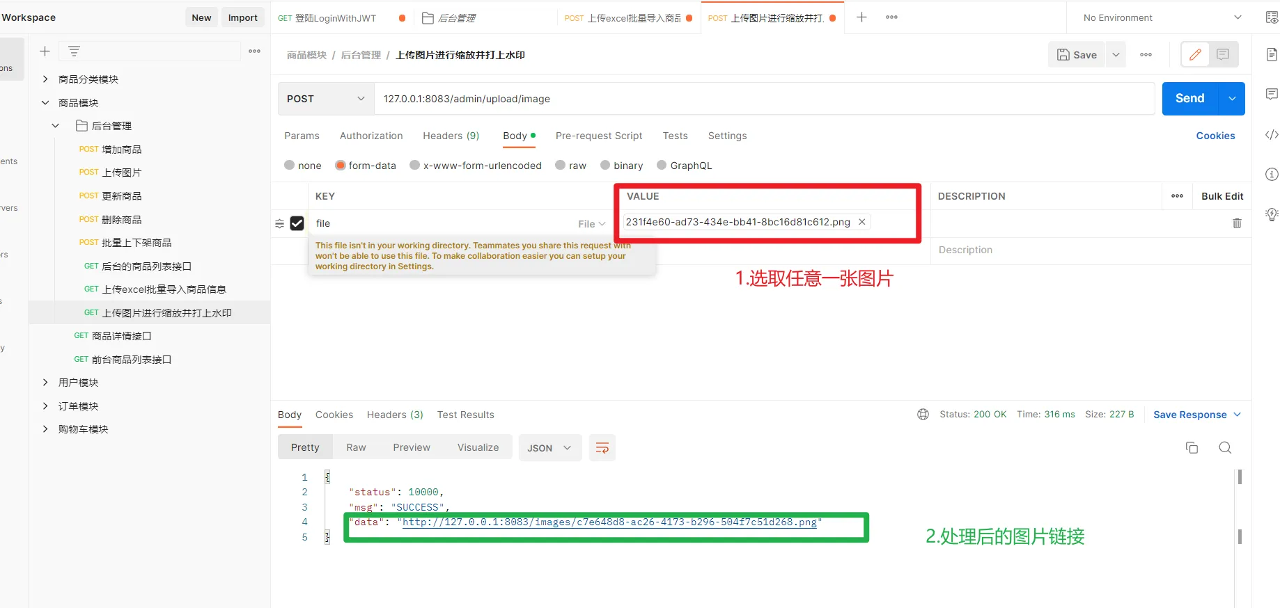The image size is (1280, 608).
Task: Switch to the Tests tab
Action: pyautogui.click(x=676, y=136)
